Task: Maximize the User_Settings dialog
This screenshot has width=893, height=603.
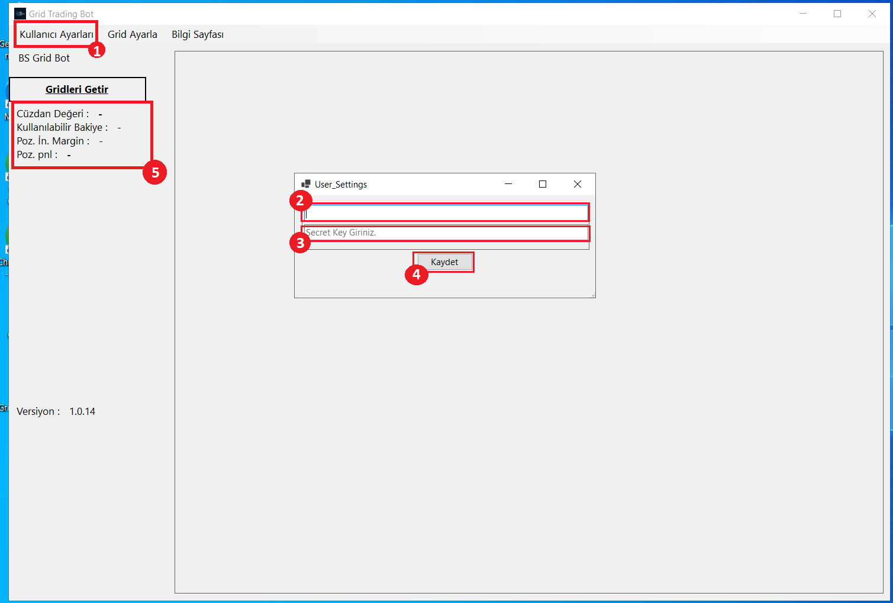Action: point(542,184)
